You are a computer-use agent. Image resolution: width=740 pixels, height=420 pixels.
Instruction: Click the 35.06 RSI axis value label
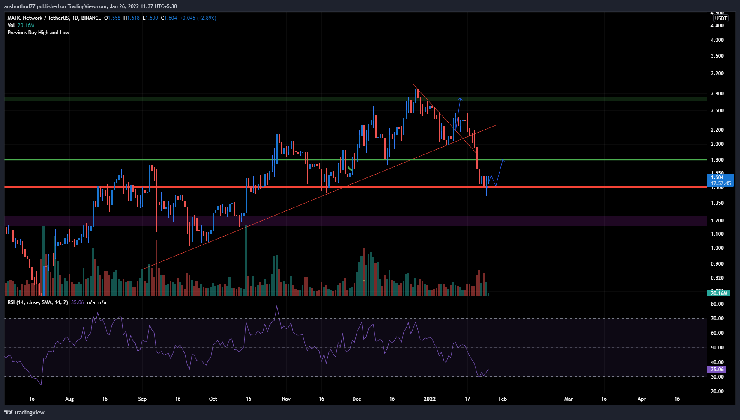(x=717, y=370)
